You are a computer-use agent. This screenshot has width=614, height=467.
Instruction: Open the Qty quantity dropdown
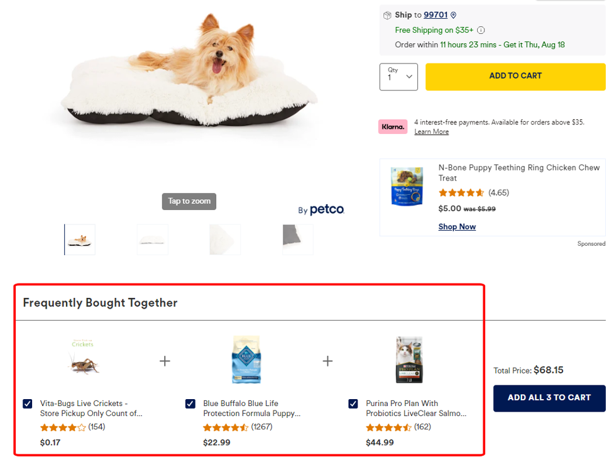398,77
